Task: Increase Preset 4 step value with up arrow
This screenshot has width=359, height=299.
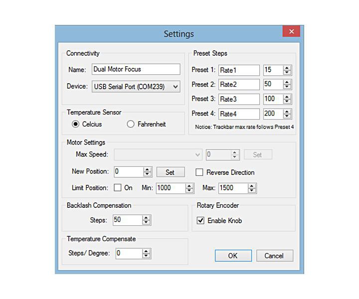Action: (287, 112)
